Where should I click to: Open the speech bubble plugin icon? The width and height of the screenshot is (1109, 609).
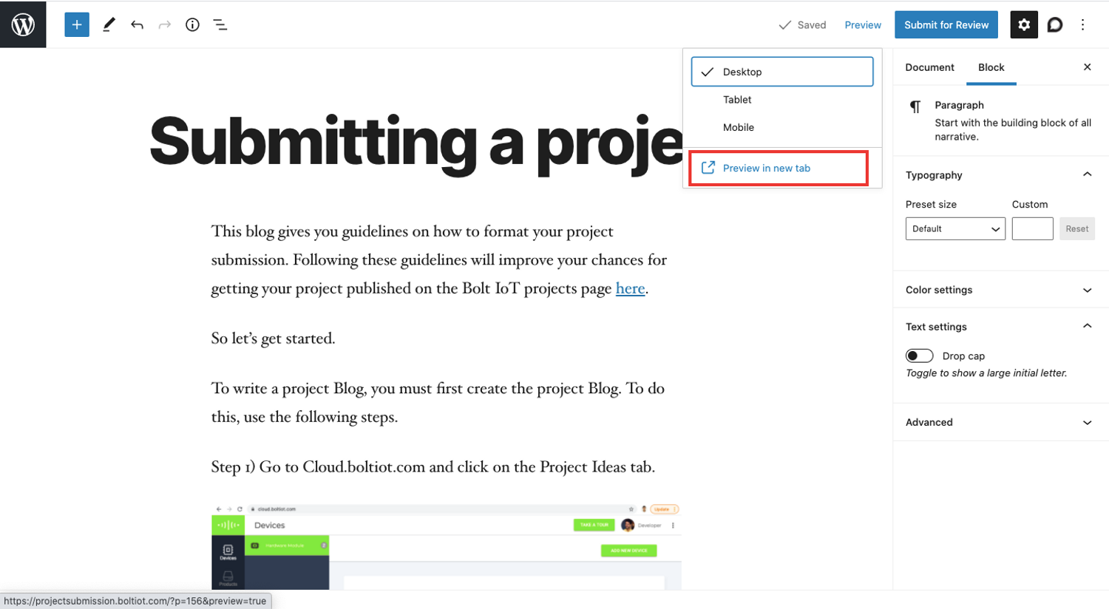[x=1055, y=24]
